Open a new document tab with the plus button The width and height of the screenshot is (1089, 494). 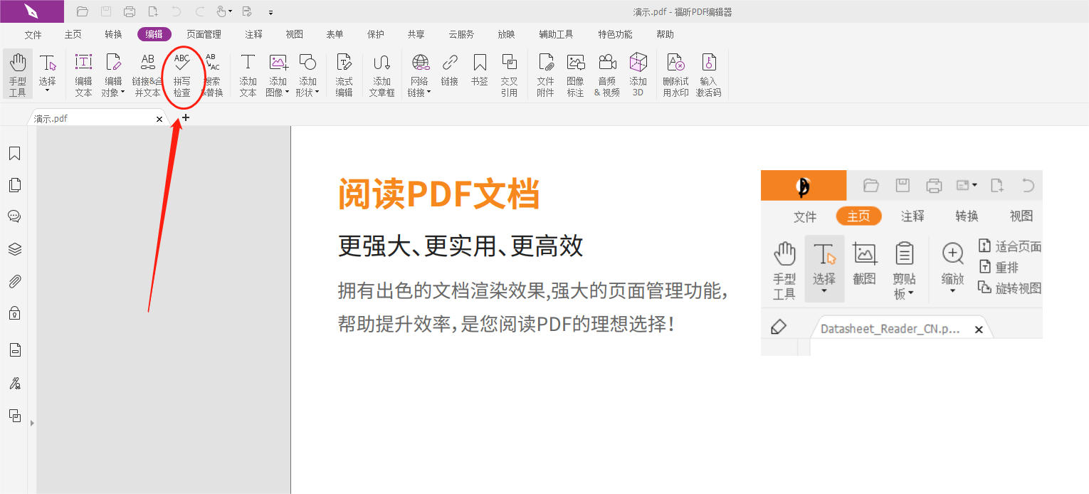185,117
